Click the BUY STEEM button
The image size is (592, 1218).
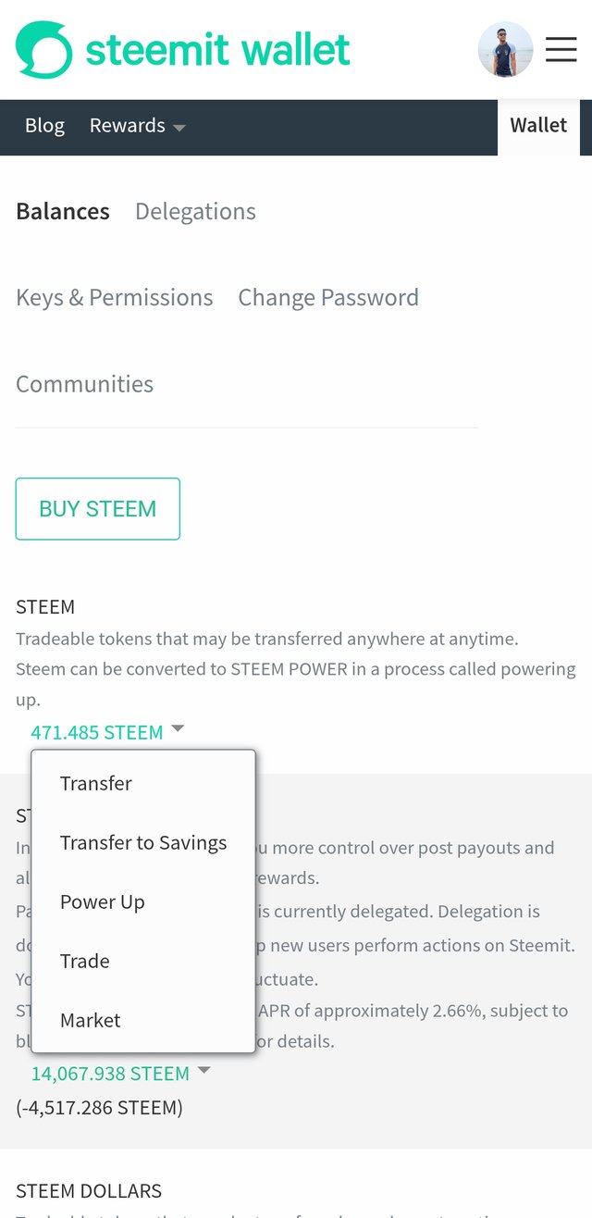coord(98,509)
